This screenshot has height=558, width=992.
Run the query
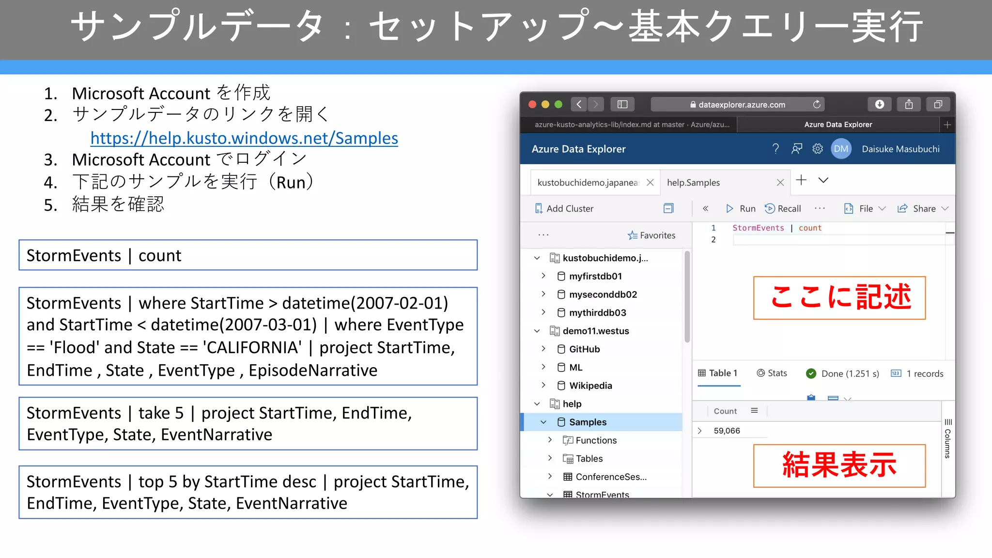[741, 209]
